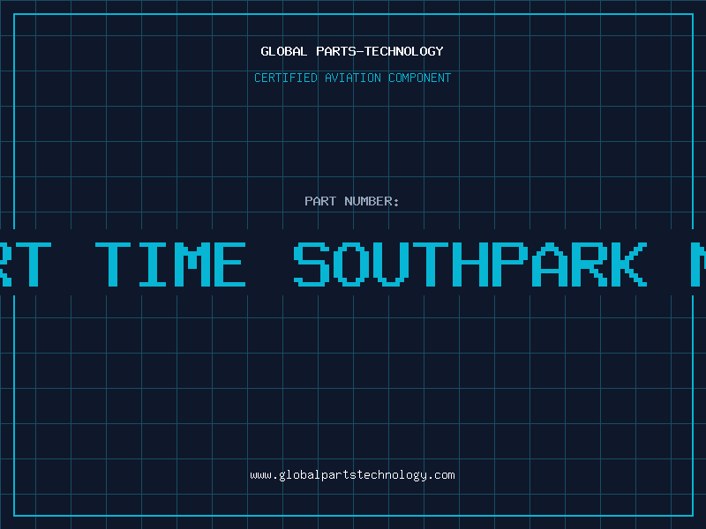The width and height of the screenshot is (706, 529).
Task: Click the CERTIFIED AVIATION COMPONENT subtitle
Action: coord(352,78)
